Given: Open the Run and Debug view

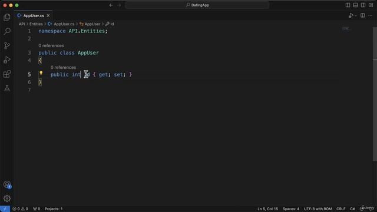Looking at the screenshot, I should pyautogui.click(x=7, y=59).
